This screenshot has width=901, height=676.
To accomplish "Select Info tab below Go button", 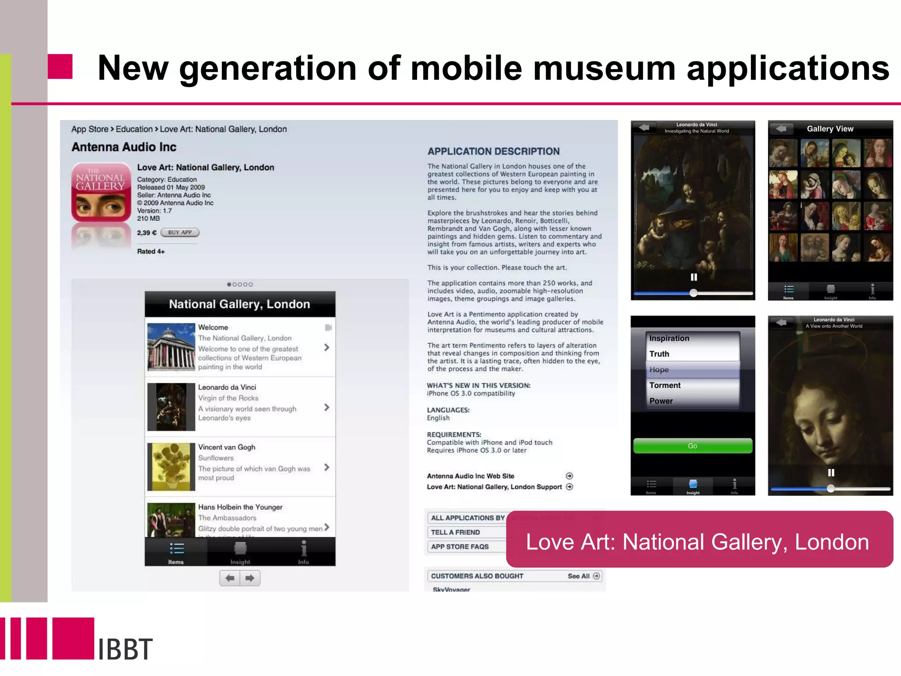I will click(x=734, y=486).
